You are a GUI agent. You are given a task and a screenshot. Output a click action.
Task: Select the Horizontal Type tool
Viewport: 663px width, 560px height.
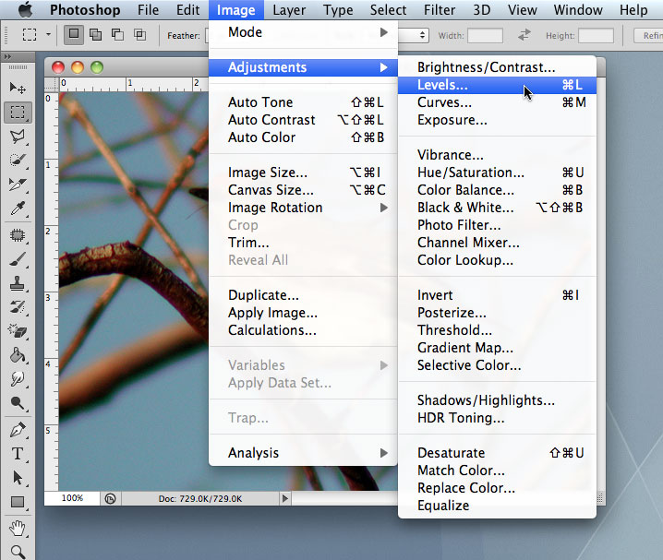pyautogui.click(x=18, y=454)
